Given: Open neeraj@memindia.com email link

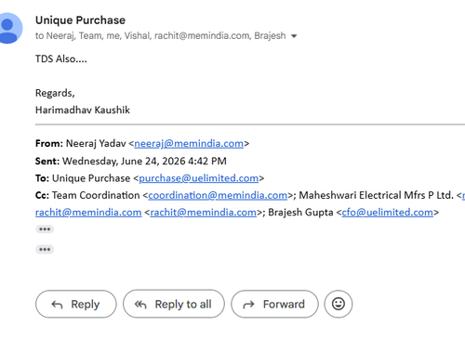Looking at the screenshot, I should pyautogui.click(x=189, y=144).
